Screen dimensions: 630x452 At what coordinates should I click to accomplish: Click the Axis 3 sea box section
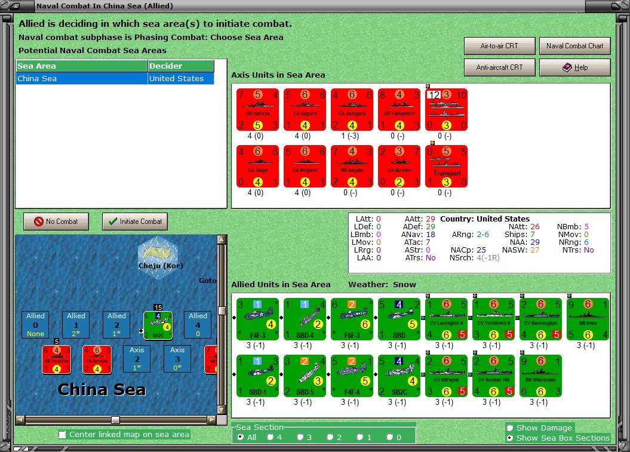click(177, 359)
